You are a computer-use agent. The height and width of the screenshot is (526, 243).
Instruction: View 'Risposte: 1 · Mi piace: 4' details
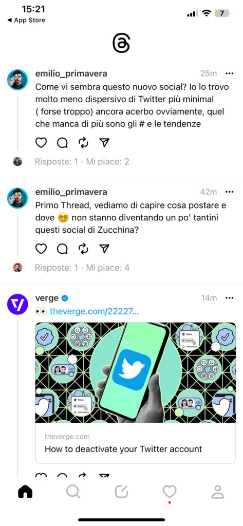pyautogui.click(x=82, y=268)
